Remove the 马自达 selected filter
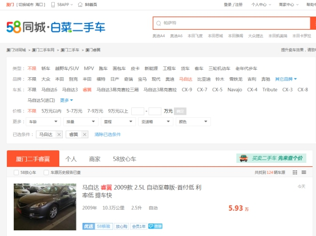Viewport: 316px width, 236px height. tap(59, 134)
